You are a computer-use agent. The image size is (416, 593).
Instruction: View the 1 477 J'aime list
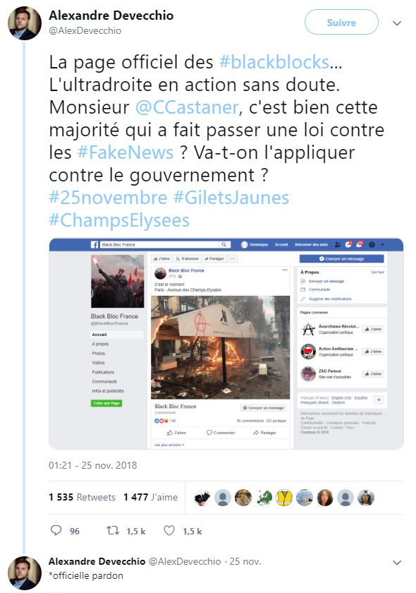150,497
